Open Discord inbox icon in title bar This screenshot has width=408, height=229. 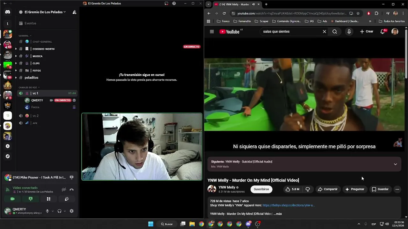coord(166,3)
